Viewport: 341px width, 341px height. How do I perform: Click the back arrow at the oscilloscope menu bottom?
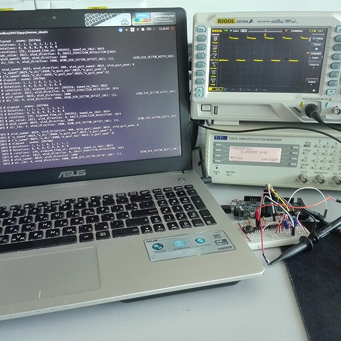[x=314, y=90]
